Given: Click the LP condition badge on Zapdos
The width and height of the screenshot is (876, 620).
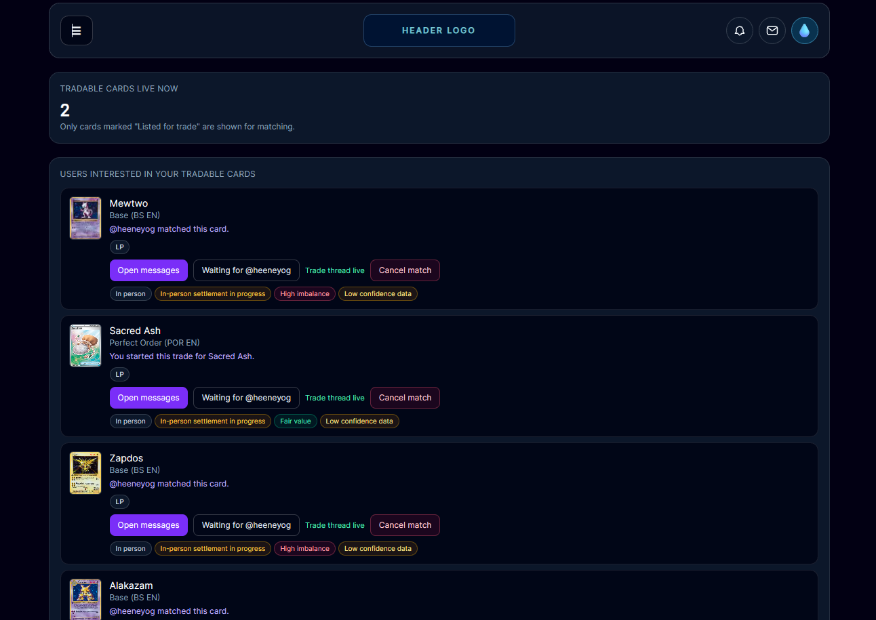Looking at the screenshot, I should pyautogui.click(x=119, y=502).
